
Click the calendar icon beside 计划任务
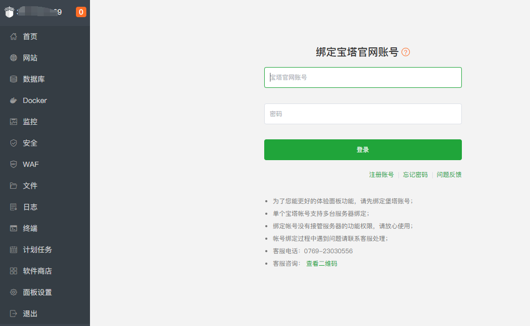click(14, 250)
